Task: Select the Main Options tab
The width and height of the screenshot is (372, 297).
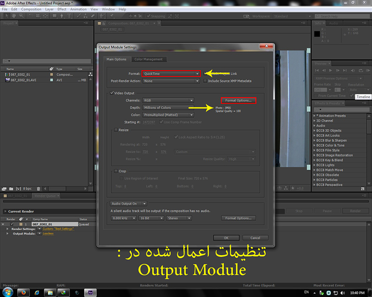Action: [117, 59]
